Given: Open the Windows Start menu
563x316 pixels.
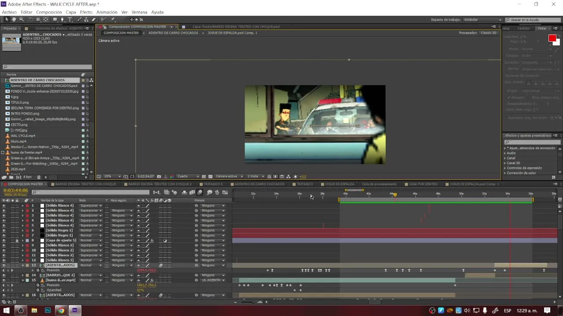Looking at the screenshot, I should coord(7,310).
